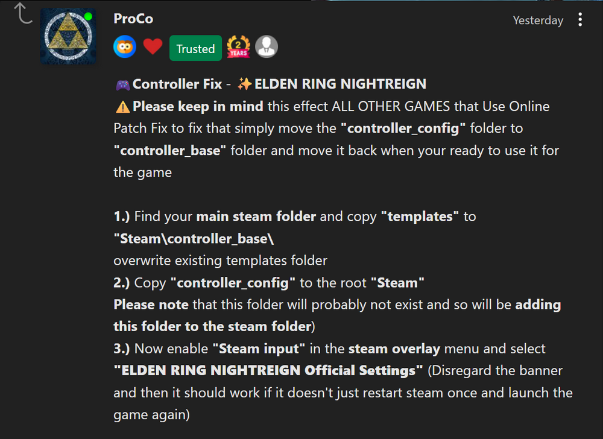This screenshot has height=439, width=603.
Task: Open the ProCo username profile link
Action: [x=133, y=19]
